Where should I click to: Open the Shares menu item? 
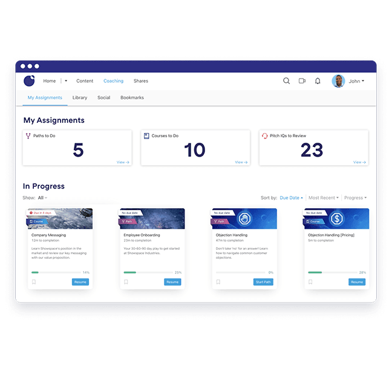pyautogui.click(x=140, y=81)
